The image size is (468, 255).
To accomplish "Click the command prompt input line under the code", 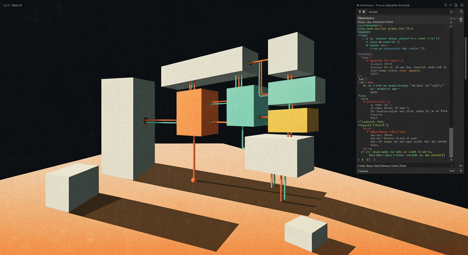I will pos(403,160).
